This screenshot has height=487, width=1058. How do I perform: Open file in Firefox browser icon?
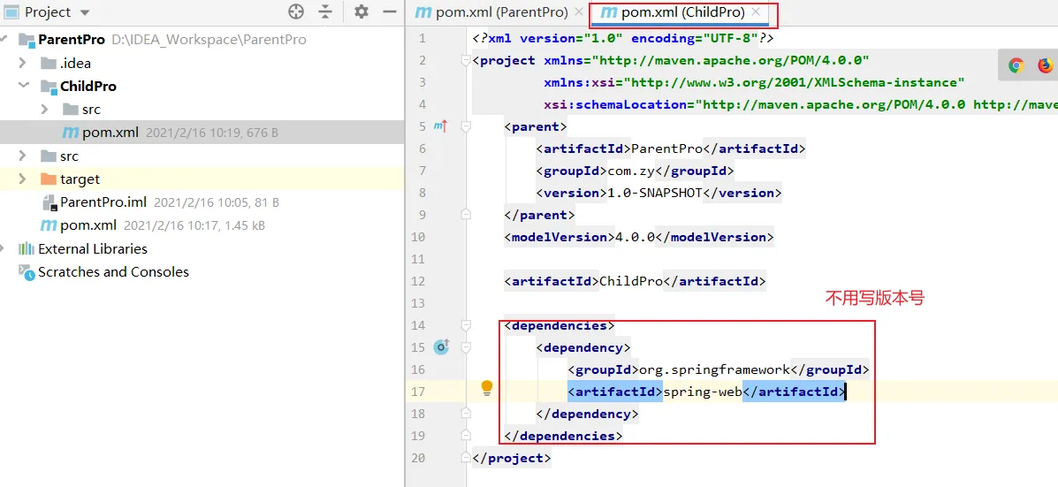(x=1045, y=65)
